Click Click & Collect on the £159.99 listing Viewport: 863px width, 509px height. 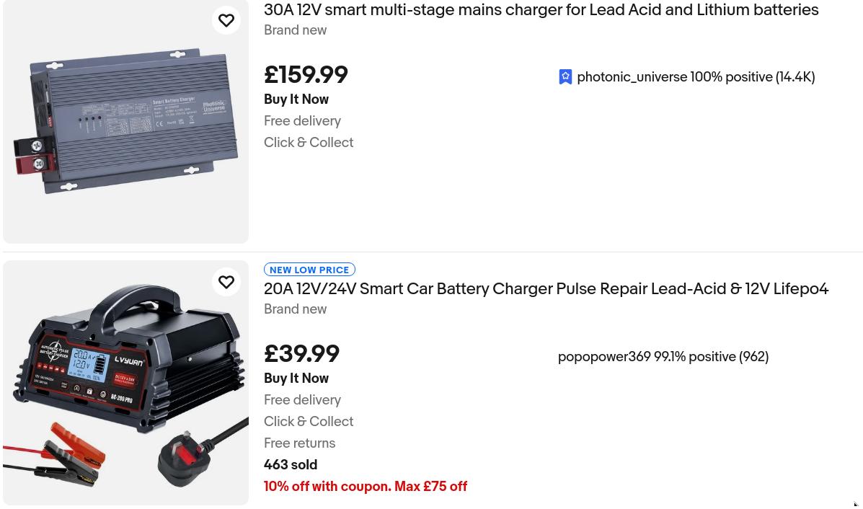(x=309, y=143)
